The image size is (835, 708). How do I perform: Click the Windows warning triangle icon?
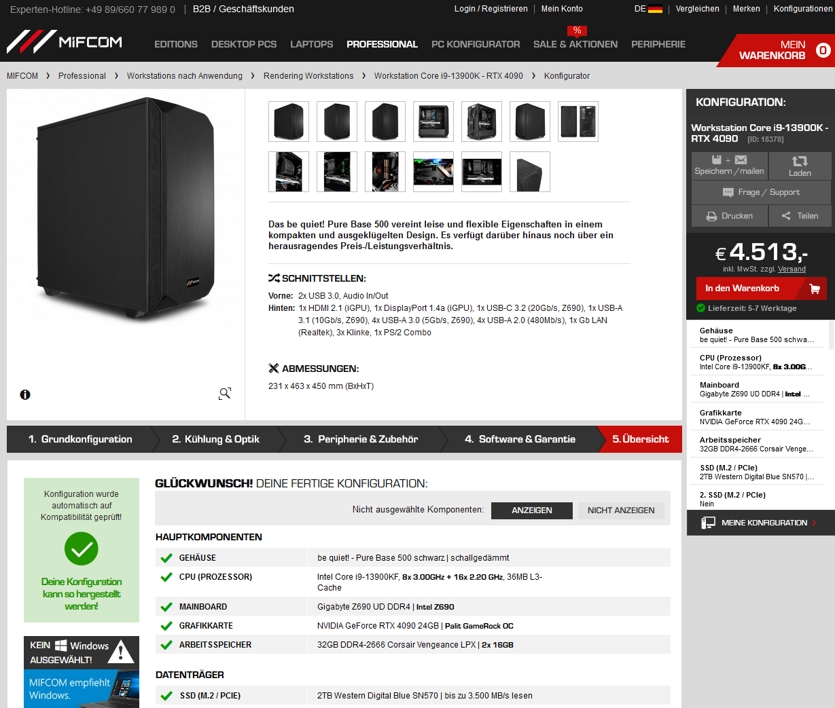tap(121, 652)
